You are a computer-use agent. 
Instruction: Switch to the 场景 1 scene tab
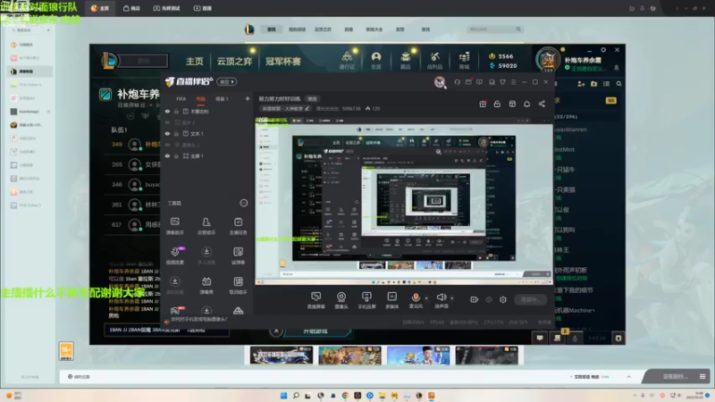(x=222, y=99)
